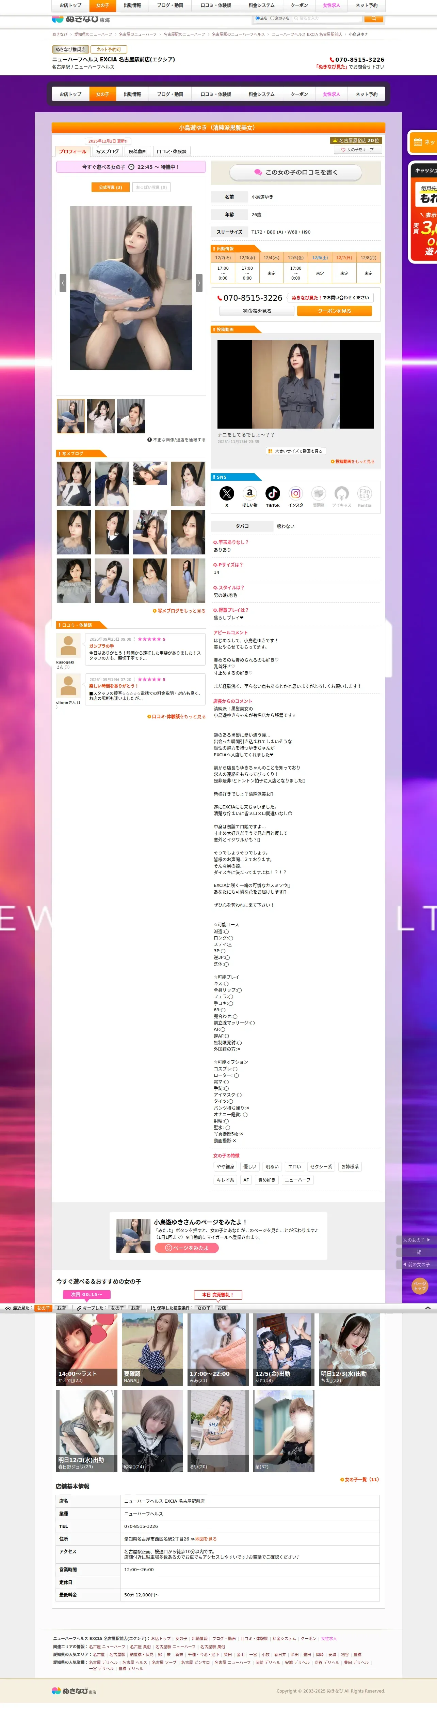The width and height of the screenshot is (437, 1713).
Task: Open the 14:00〜ラスト recommended girl card
Action: pyautogui.click(x=86, y=1349)
